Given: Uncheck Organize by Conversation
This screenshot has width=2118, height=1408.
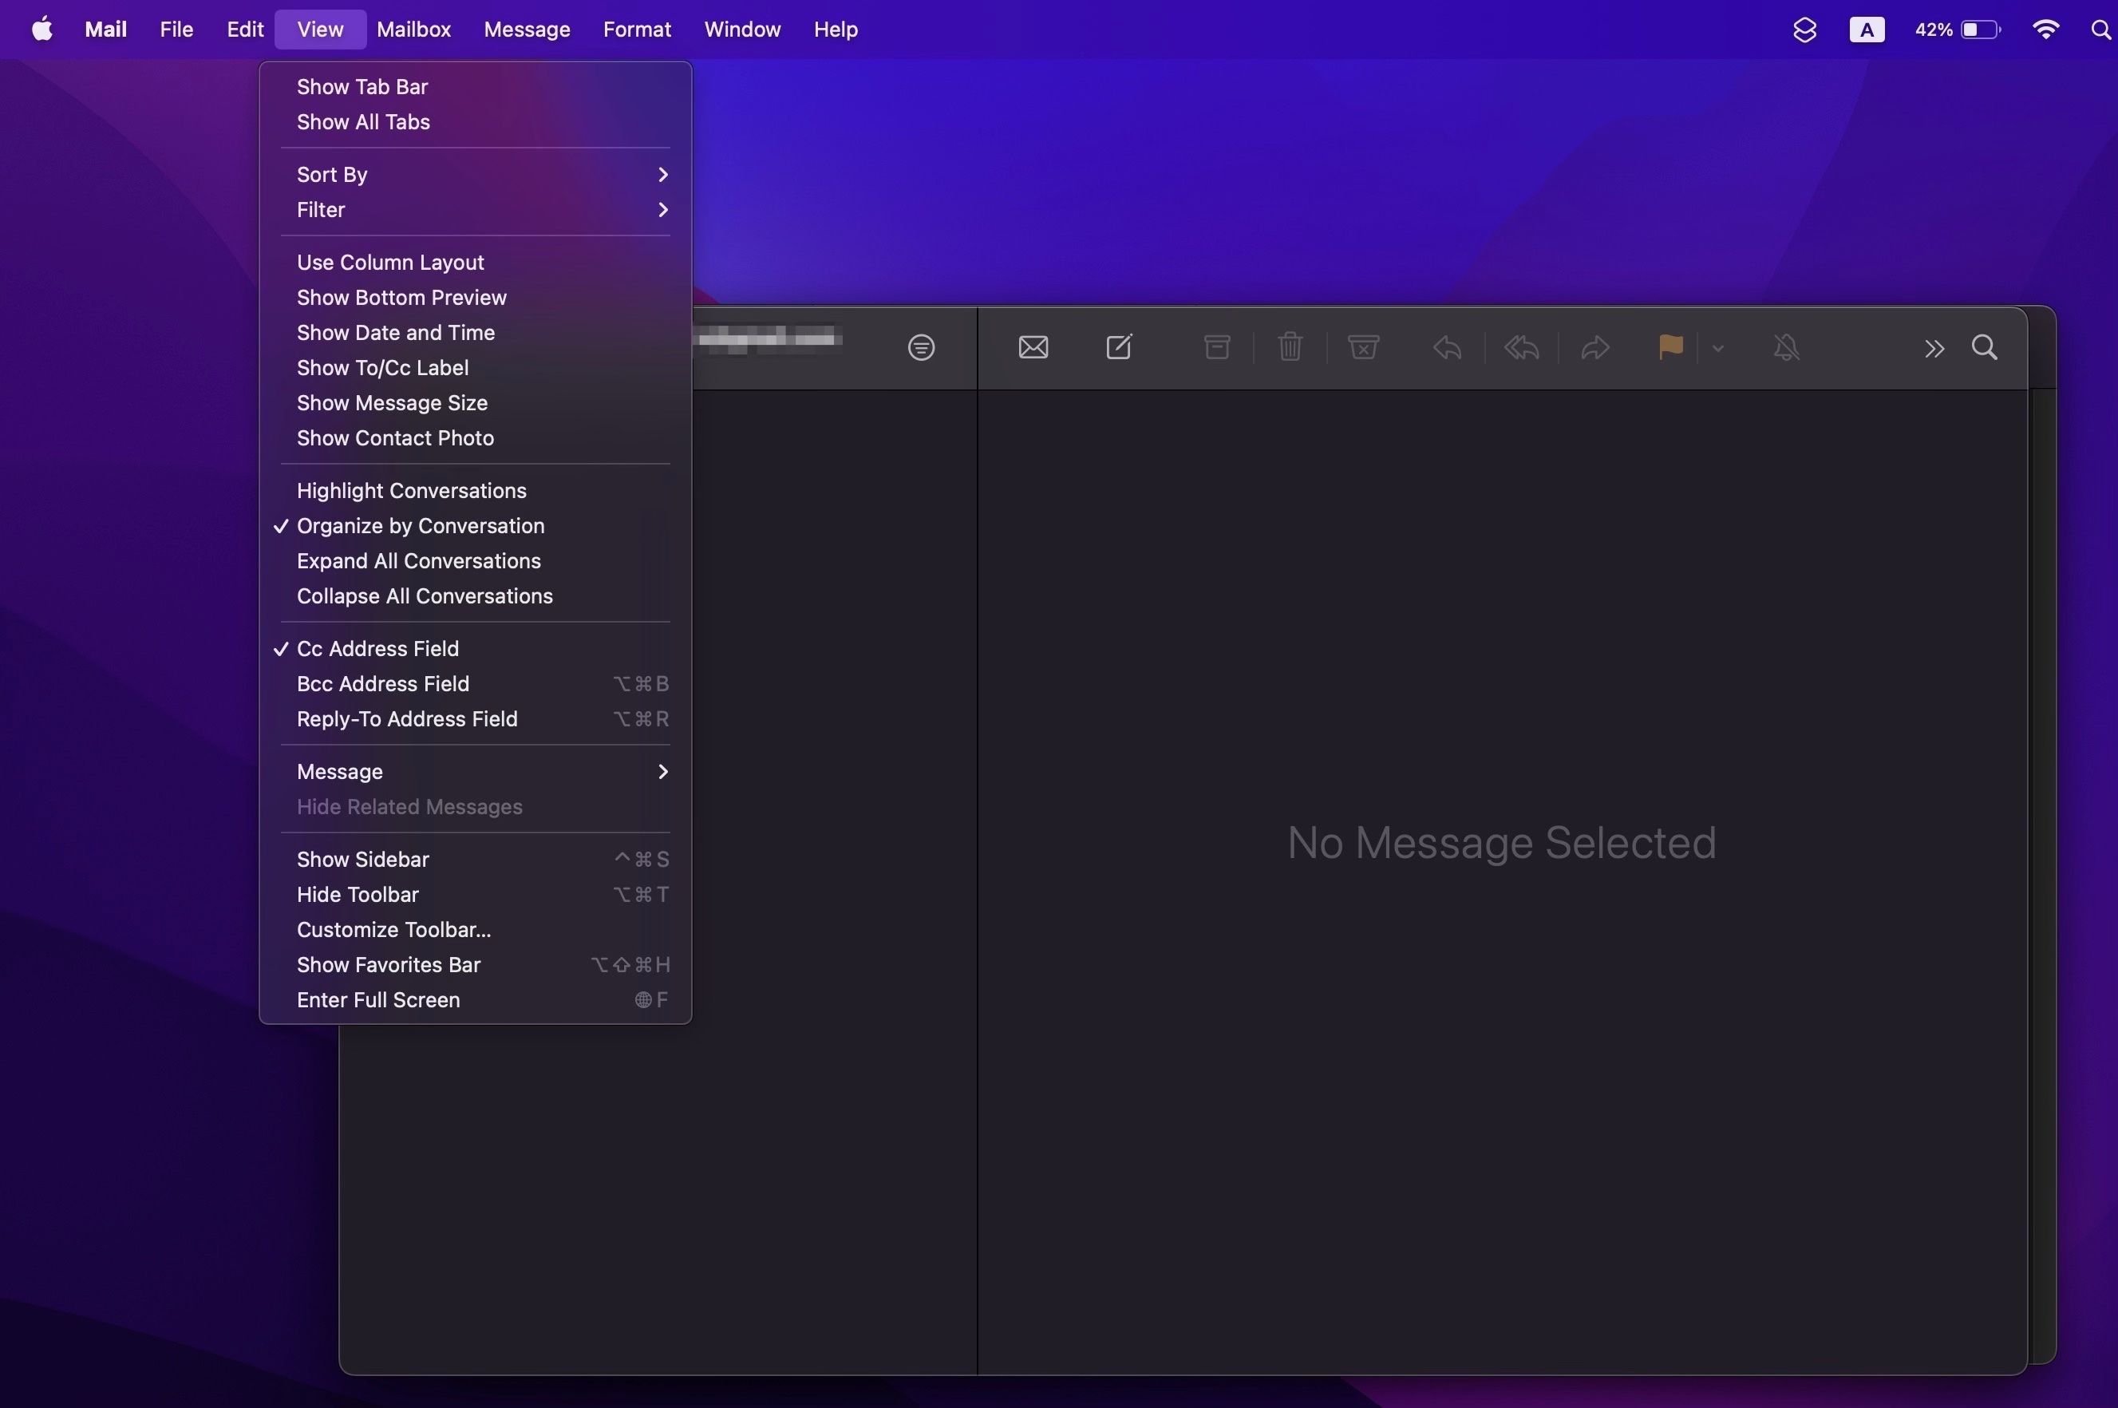Looking at the screenshot, I should [x=421, y=525].
